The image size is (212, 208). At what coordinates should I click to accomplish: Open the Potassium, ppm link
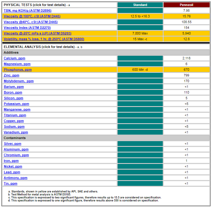[16, 104]
